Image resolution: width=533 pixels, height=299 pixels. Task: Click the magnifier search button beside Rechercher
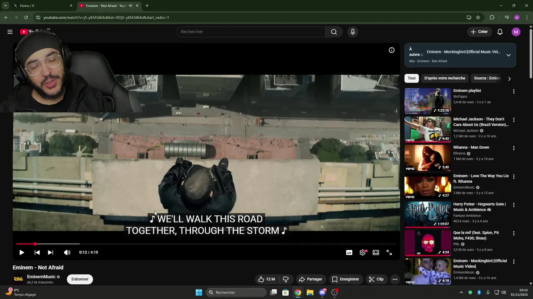(x=334, y=32)
